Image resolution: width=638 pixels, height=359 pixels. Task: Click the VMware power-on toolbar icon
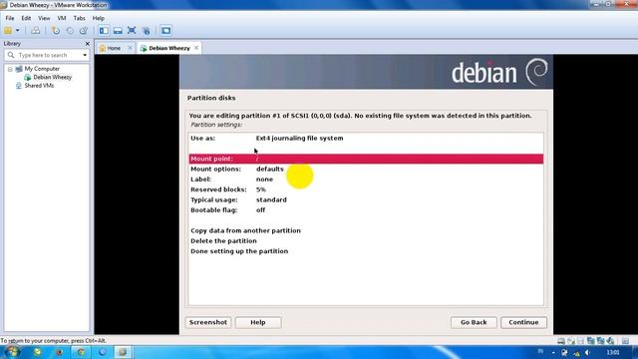click(x=8, y=31)
